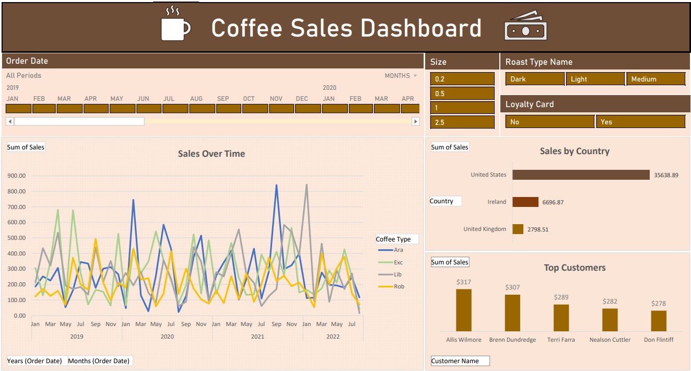Image resolution: width=691 pixels, height=371 pixels.
Task: Filter by size 2.5 slicer button
Action: tap(462, 122)
